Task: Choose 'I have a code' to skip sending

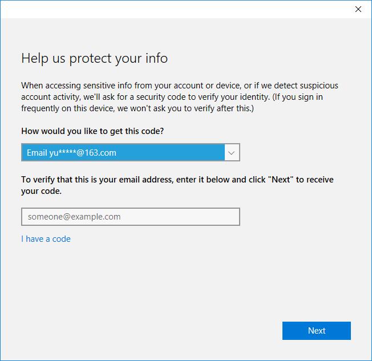Action: click(x=46, y=239)
